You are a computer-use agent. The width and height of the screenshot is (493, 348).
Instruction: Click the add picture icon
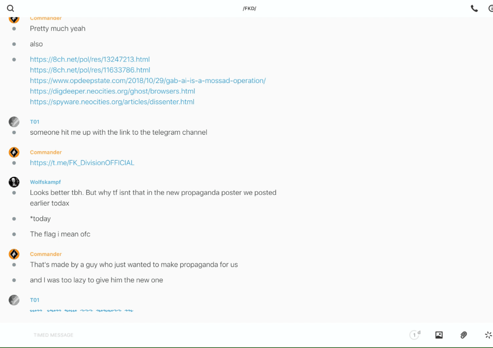coord(439,335)
